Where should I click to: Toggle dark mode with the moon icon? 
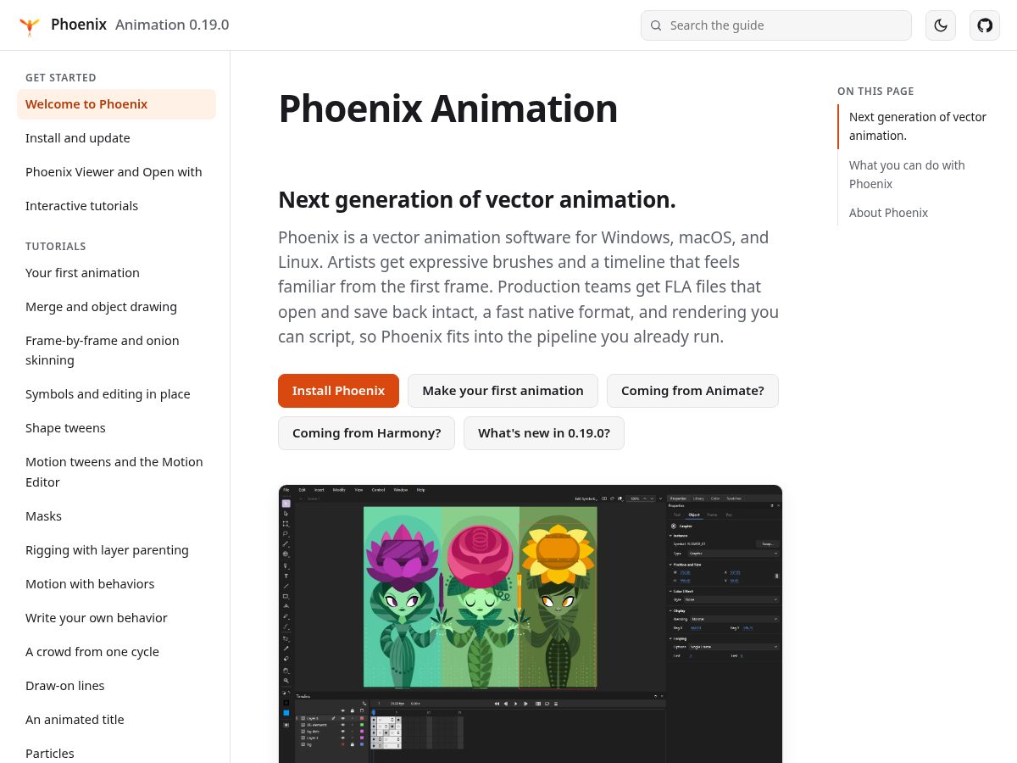(x=941, y=25)
